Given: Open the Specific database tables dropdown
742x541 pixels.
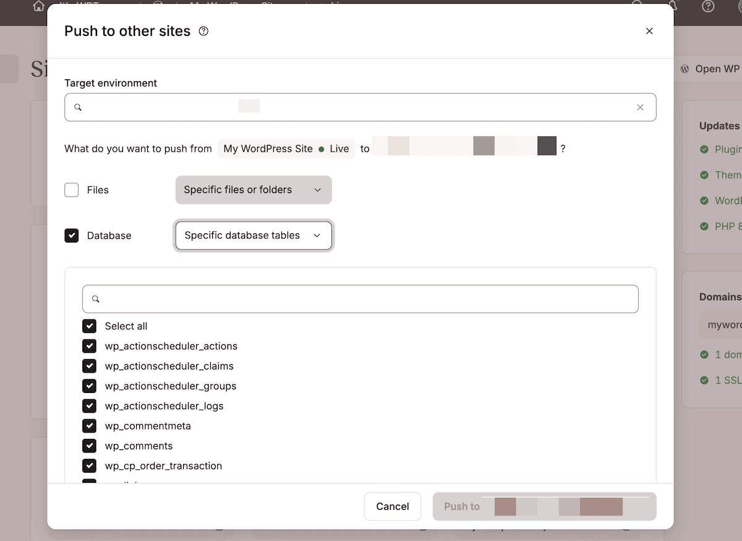Looking at the screenshot, I should coord(253,235).
